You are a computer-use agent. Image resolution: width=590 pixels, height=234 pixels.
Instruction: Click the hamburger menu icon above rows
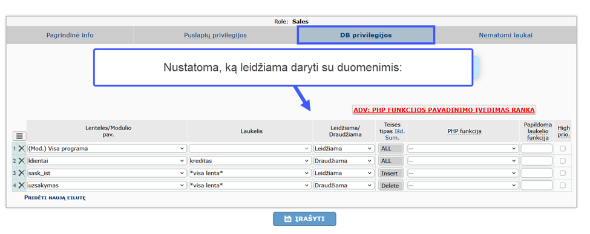tap(19, 136)
